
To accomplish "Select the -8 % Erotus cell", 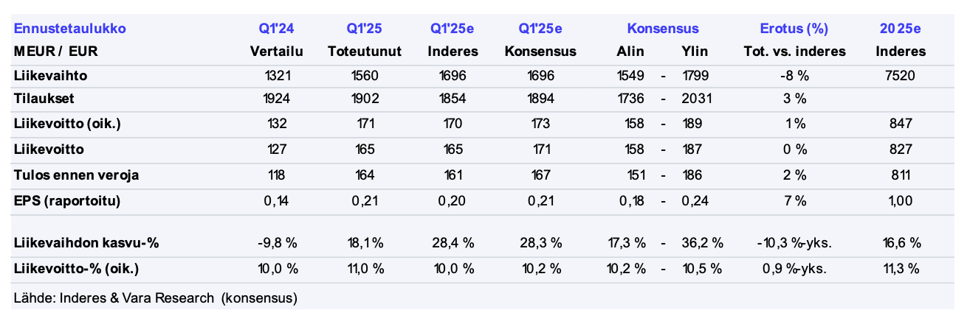I will [794, 75].
